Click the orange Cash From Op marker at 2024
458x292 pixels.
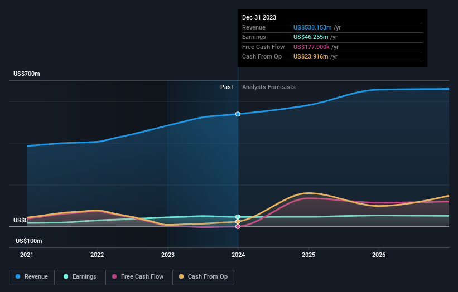pyautogui.click(x=238, y=222)
